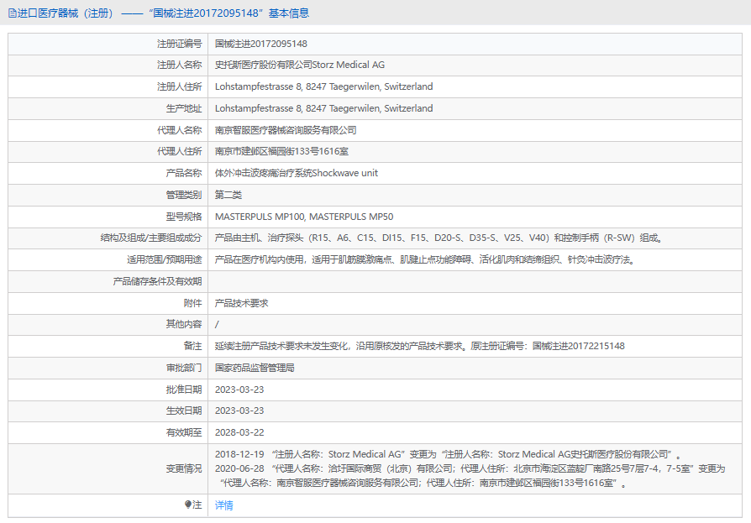
Task: Click the 代理人住所 label
Action: pos(180,151)
